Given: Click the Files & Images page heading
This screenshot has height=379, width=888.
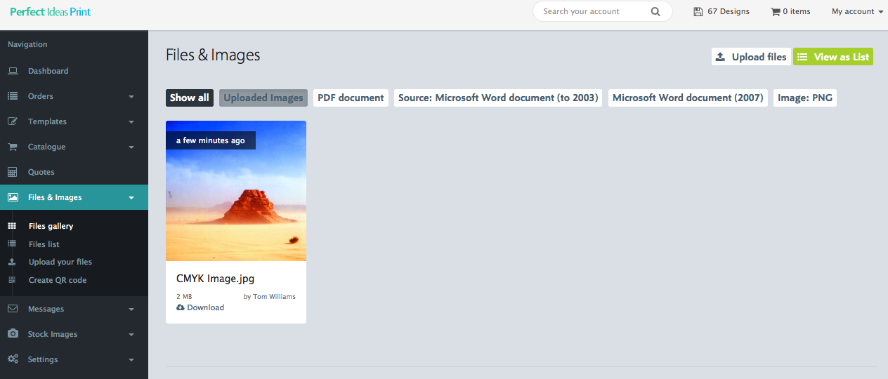Looking at the screenshot, I should [x=213, y=55].
